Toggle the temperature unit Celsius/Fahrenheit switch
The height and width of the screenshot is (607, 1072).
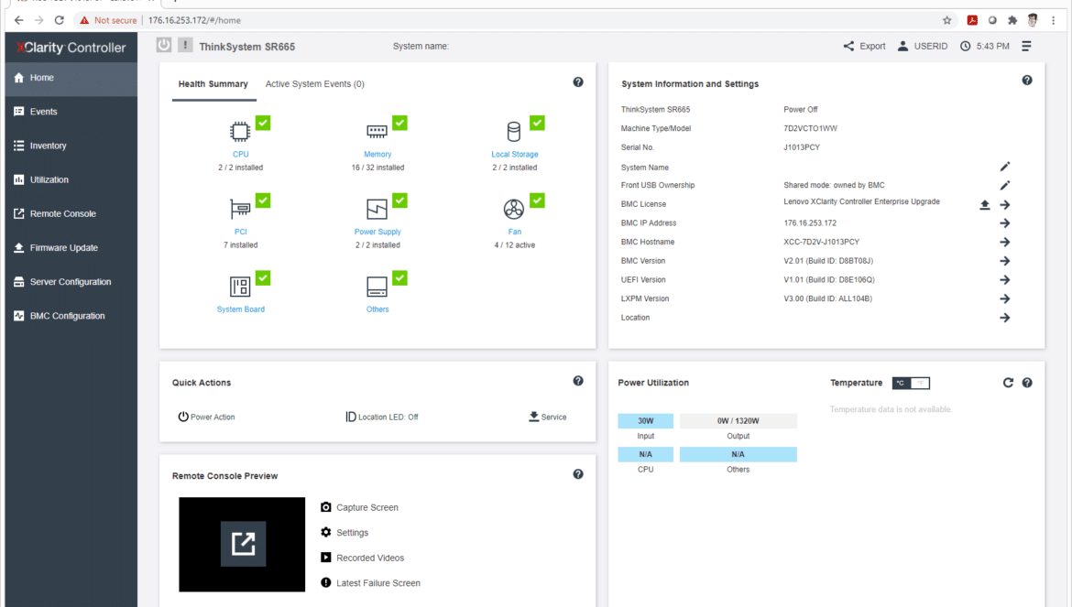click(x=911, y=383)
